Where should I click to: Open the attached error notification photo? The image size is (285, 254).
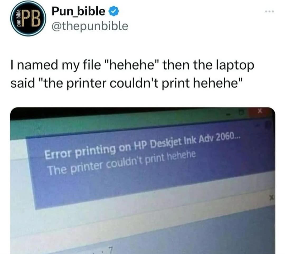pyautogui.click(x=143, y=180)
